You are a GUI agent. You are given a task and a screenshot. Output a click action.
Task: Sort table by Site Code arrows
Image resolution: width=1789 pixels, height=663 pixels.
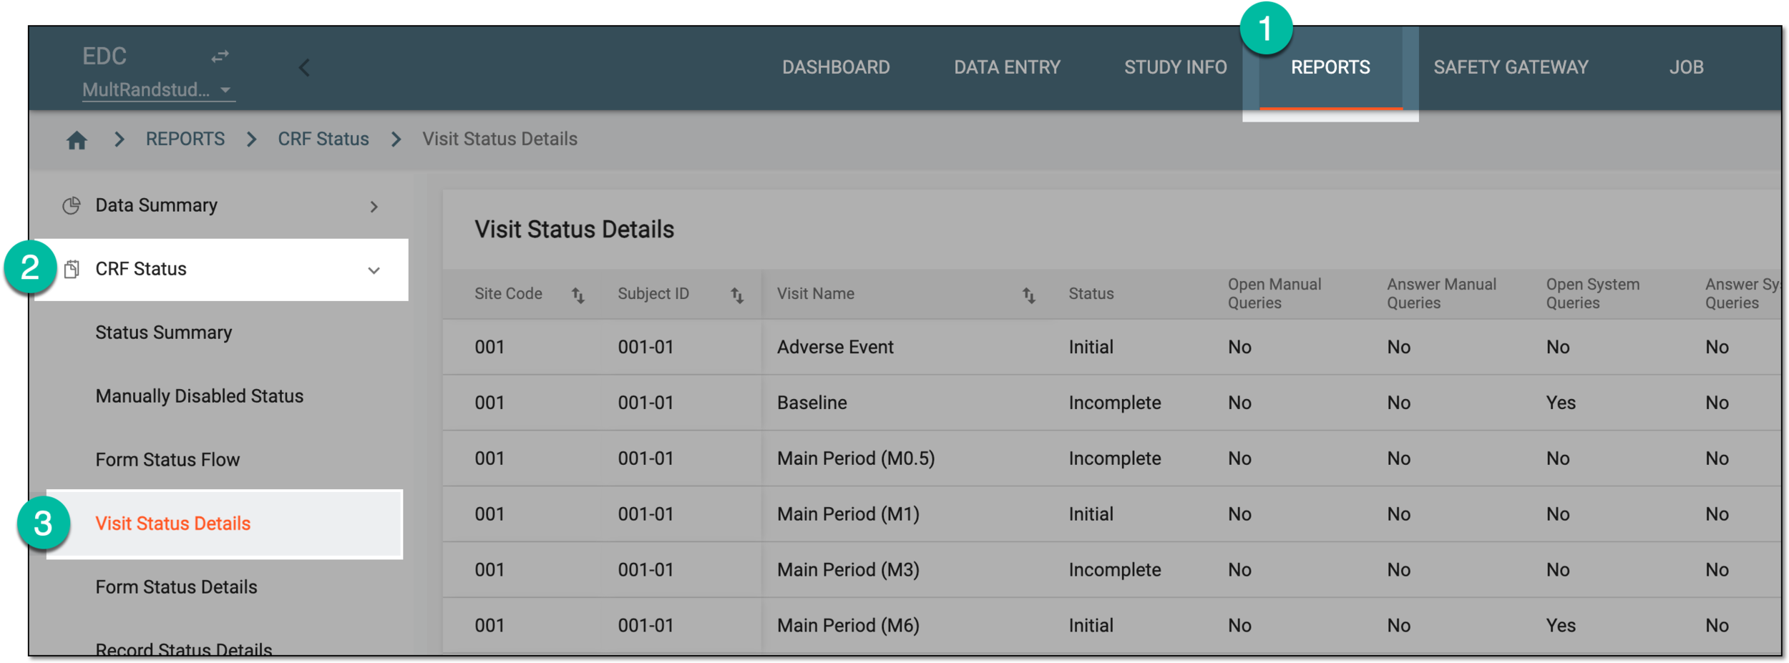pyautogui.click(x=578, y=295)
